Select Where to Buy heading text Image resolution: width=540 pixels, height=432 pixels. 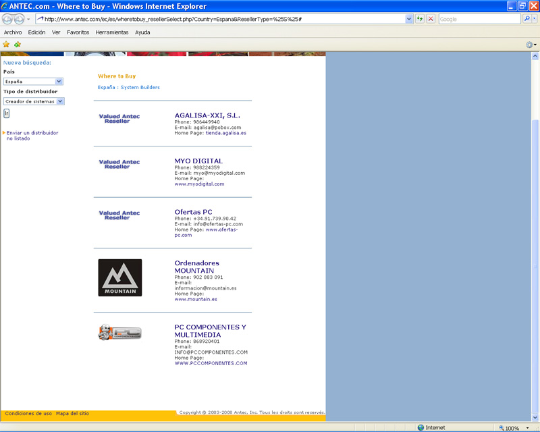tap(117, 76)
